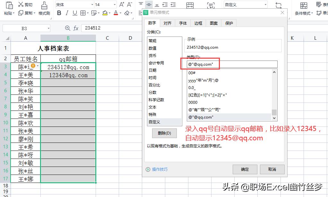Click the borders grid icon
This screenshot has height=197, width=328.
(x=83, y=13)
